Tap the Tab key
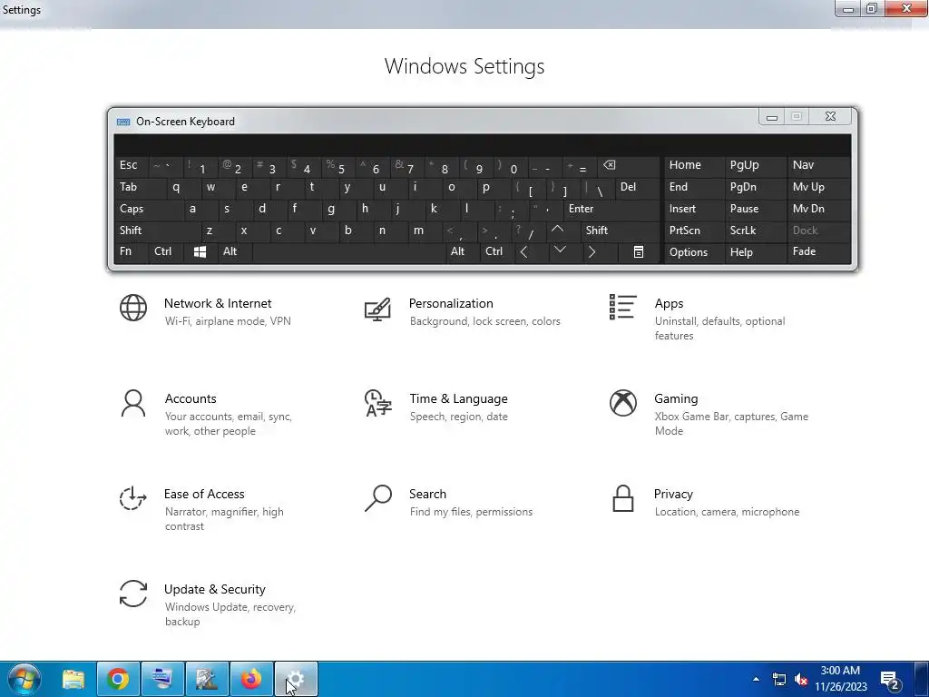The height and width of the screenshot is (697, 929). coord(140,187)
